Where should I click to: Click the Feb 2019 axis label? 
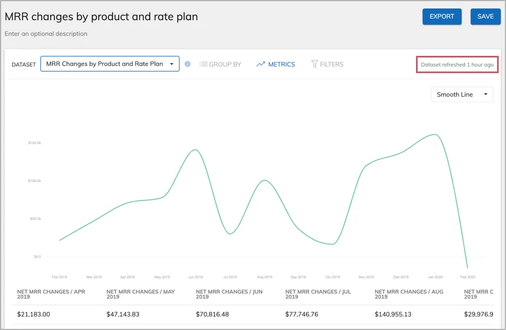coord(59,277)
